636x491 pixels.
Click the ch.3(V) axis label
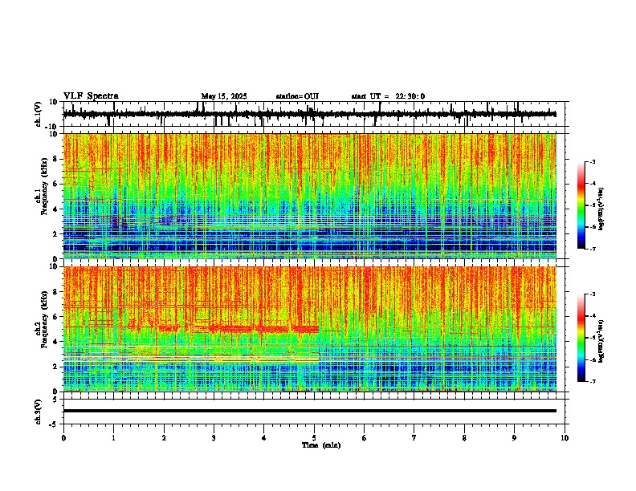(x=39, y=412)
